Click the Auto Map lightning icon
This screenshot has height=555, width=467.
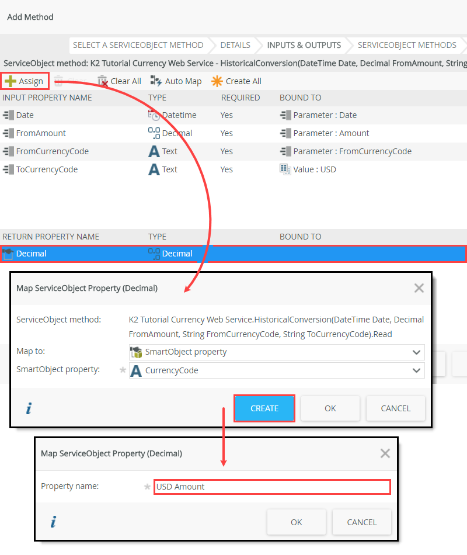tap(156, 81)
